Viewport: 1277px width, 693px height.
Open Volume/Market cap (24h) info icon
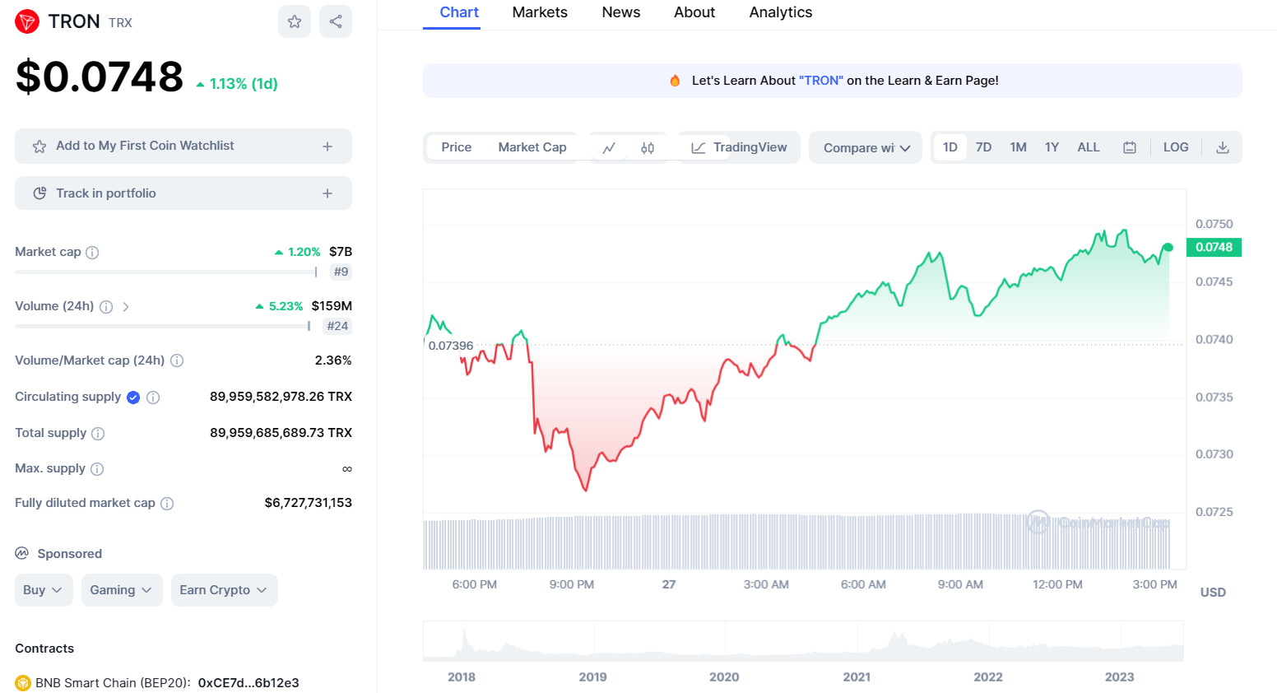(x=177, y=360)
